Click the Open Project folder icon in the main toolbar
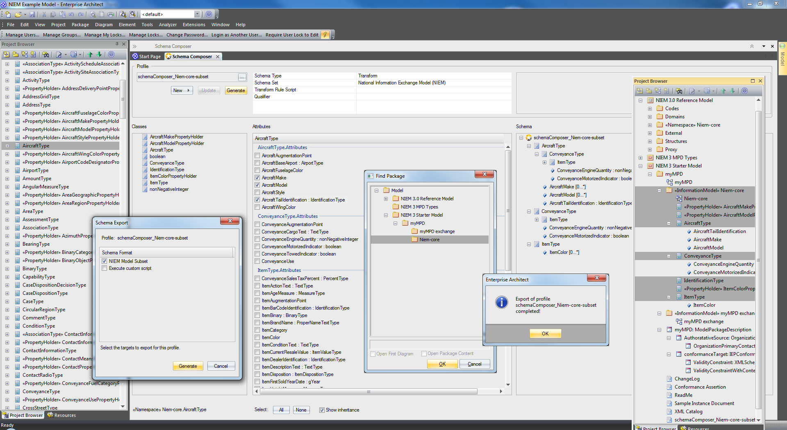The width and height of the screenshot is (787, 430). (x=18, y=14)
